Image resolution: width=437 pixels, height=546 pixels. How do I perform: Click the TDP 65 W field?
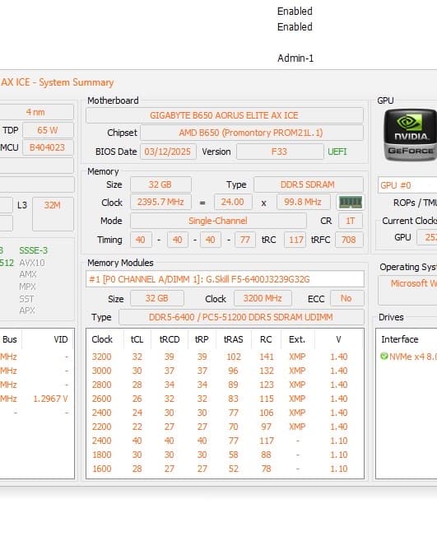point(48,130)
